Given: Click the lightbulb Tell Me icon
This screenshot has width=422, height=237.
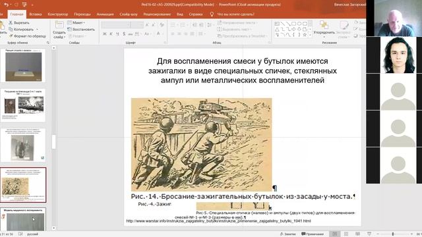Looking at the screenshot, I should pos(212,14).
